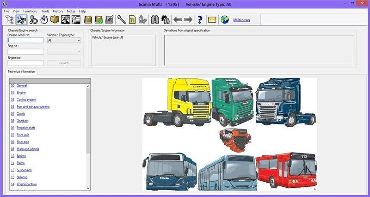Screen dimensions: 370x197
Task: Click the brown package box icon
Action: tap(55, 20)
